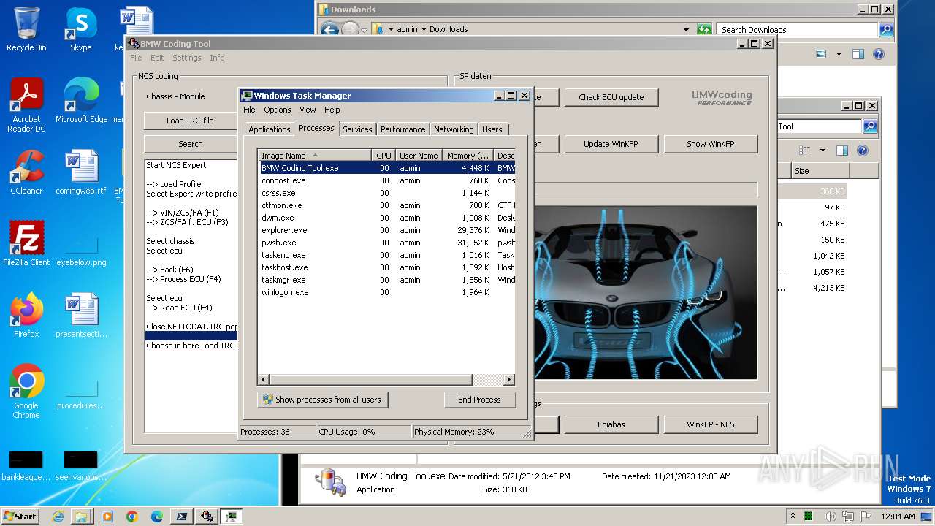The image size is (935, 526).
Task: Click the Task Manager taskbar button
Action: click(x=232, y=517)
